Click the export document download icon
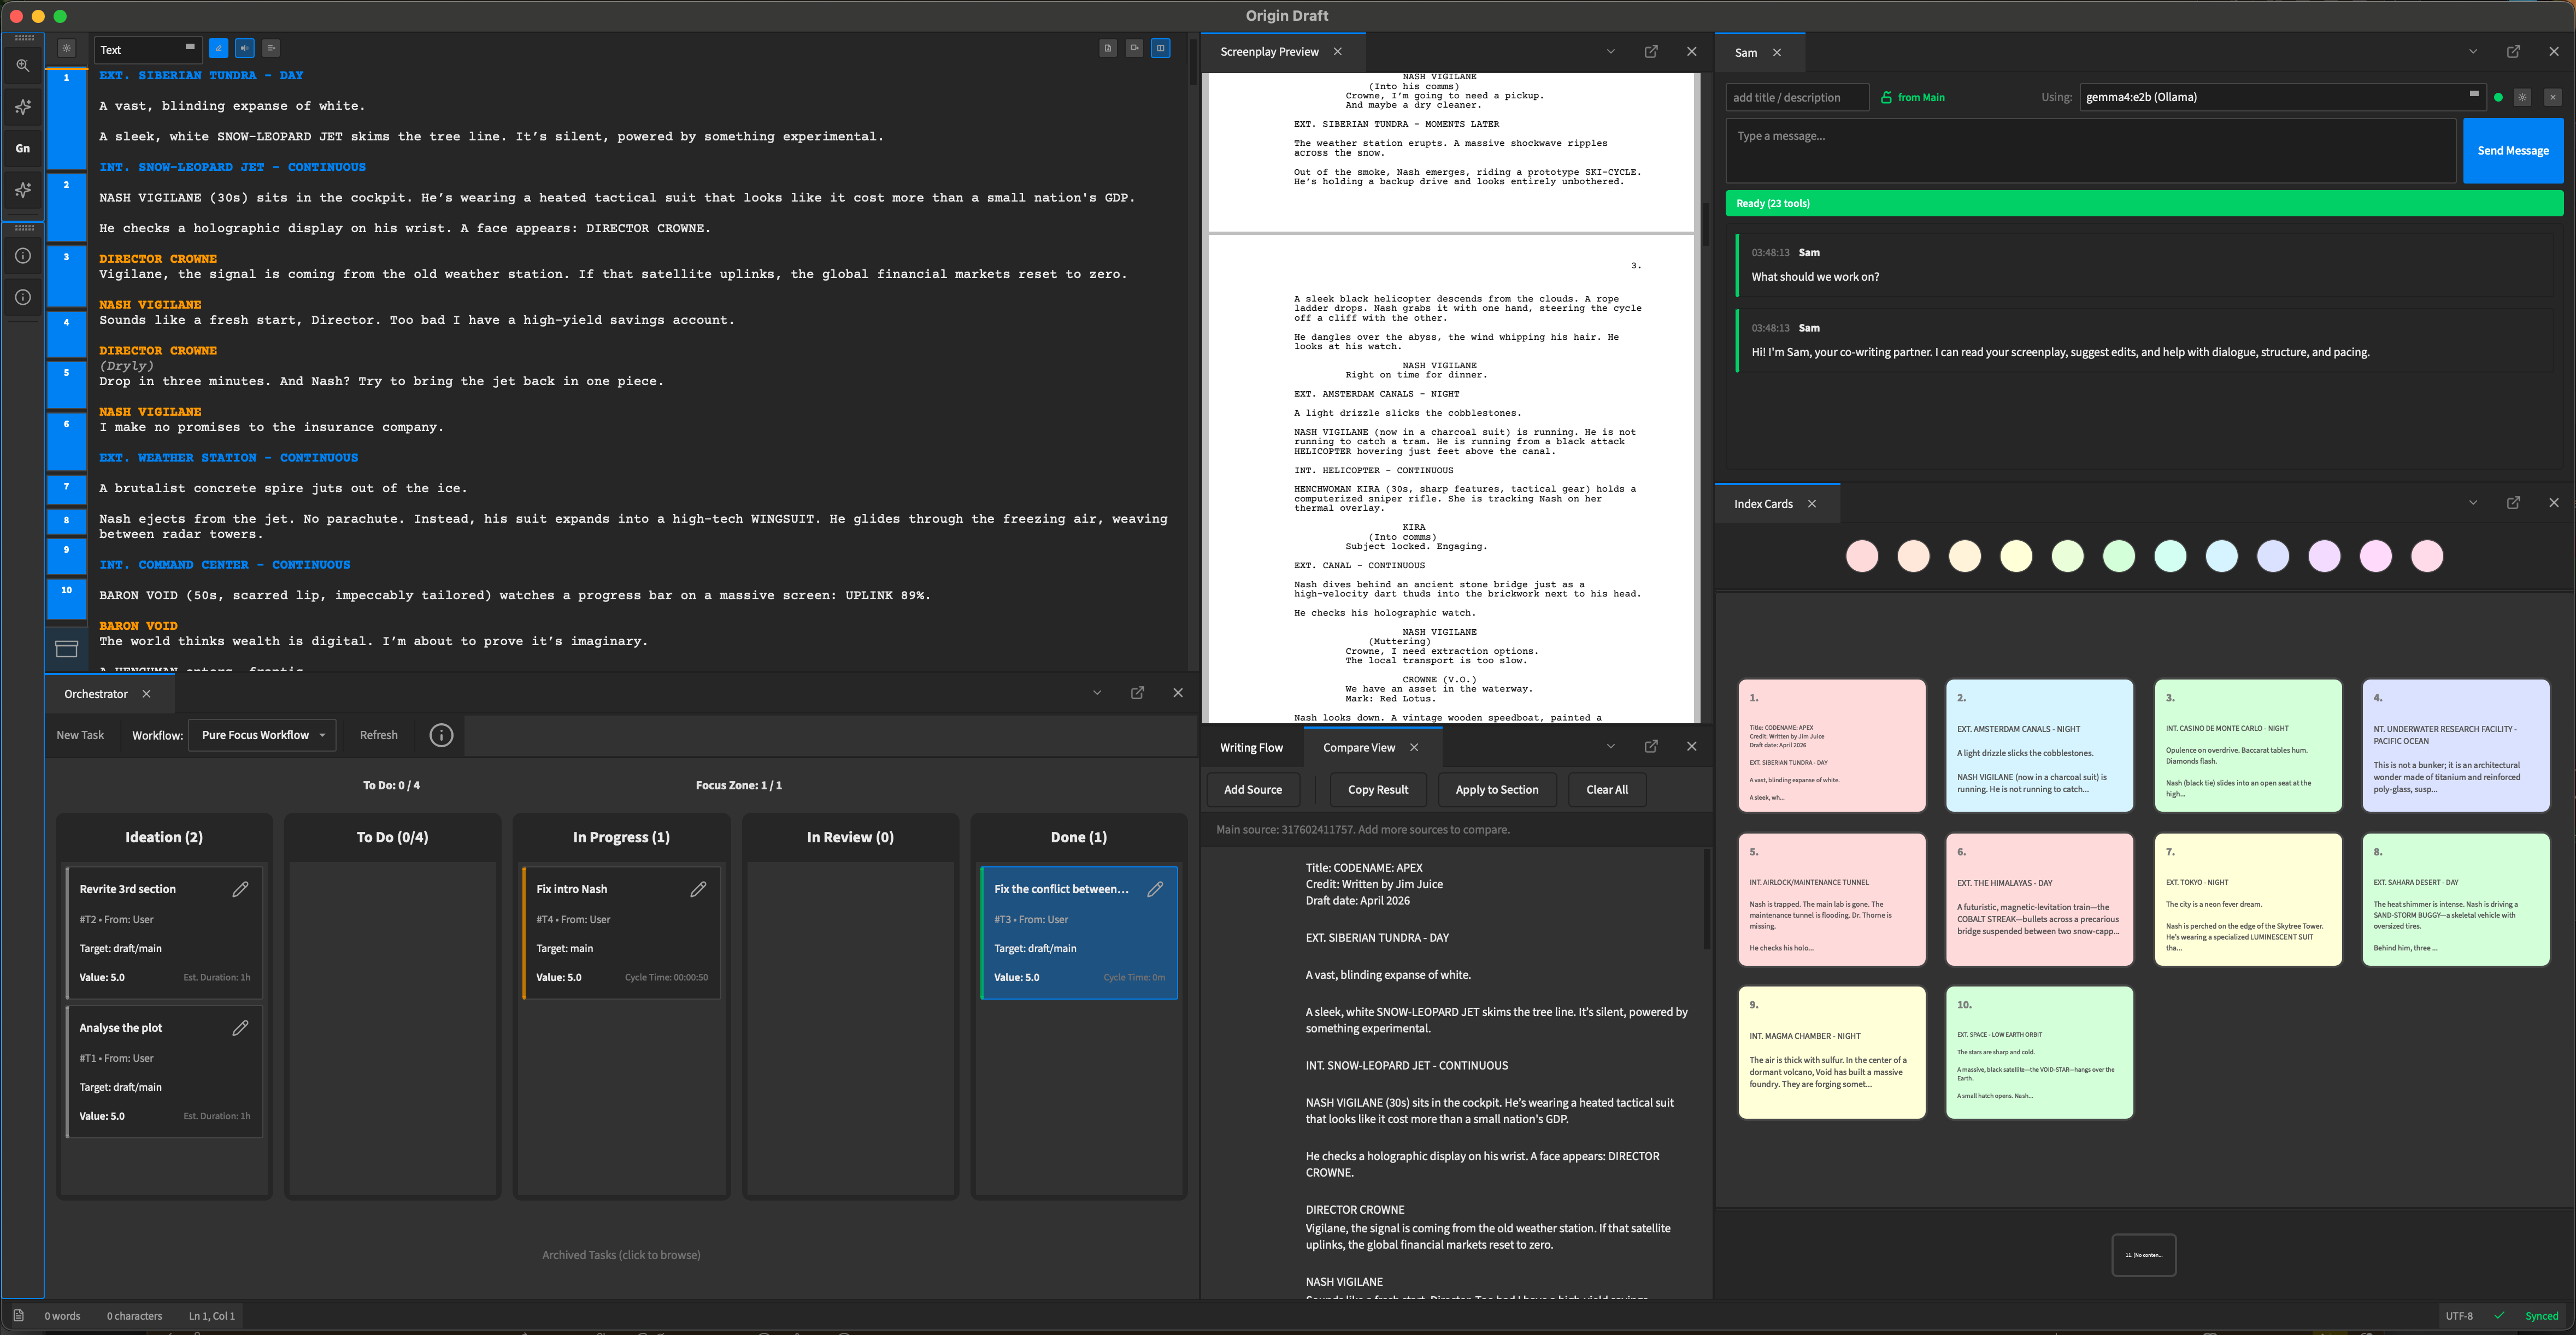The width and height of the screenshot is (2576, 1335). coord(1108,48)
